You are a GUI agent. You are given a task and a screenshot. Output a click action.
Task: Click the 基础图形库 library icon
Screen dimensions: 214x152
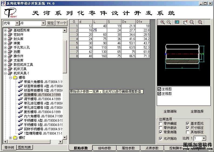[10, 30]
